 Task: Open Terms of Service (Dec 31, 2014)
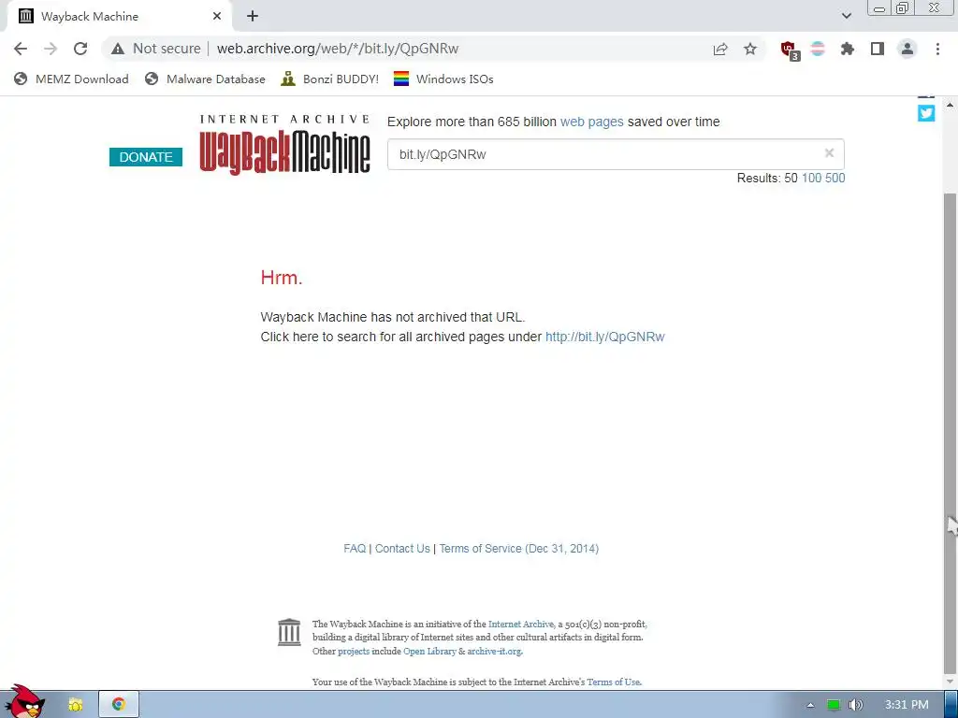pyautogui.click(x=518, y=548)
